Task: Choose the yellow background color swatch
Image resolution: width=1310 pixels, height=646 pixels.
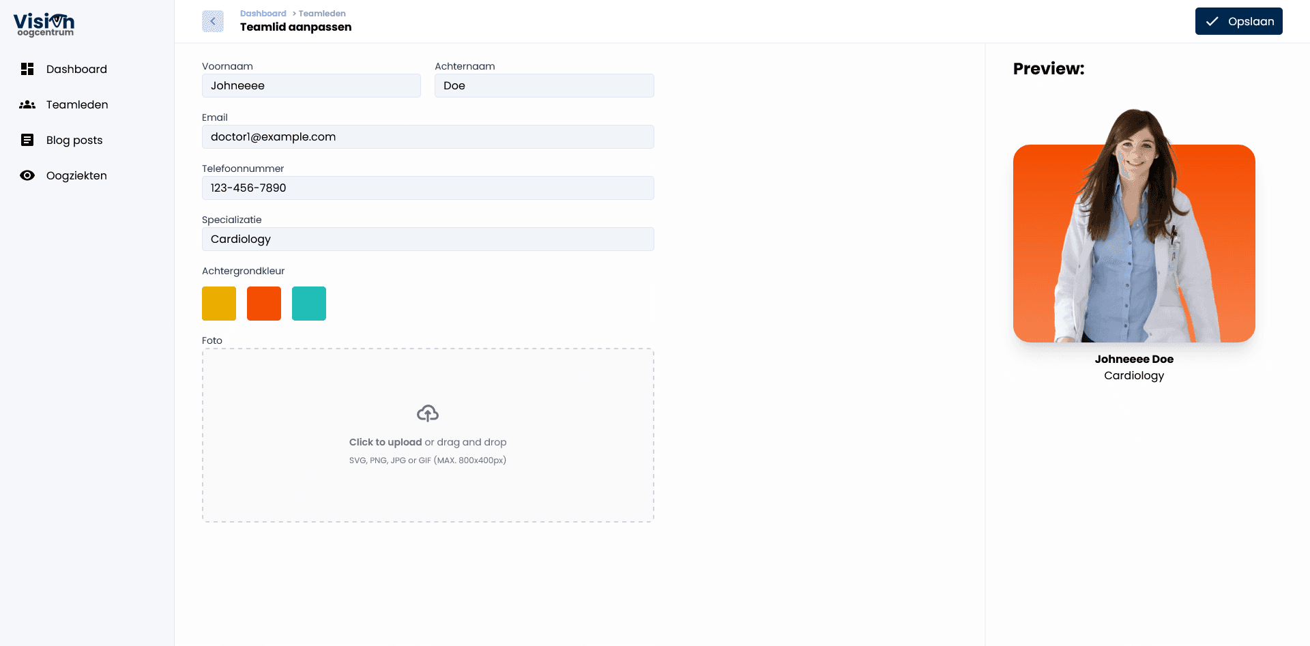Action: pos(219,304)
